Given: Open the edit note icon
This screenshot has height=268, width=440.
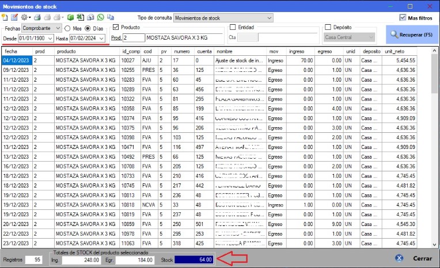Looking at the screenshot, I should (14, 17).
